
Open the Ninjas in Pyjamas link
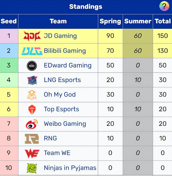point(70,168)
